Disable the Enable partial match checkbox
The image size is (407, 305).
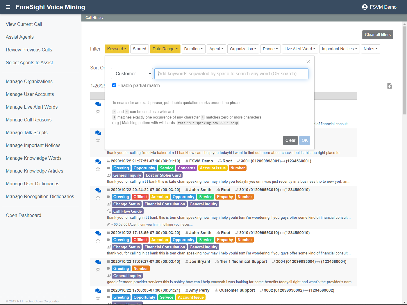(114, 85)
